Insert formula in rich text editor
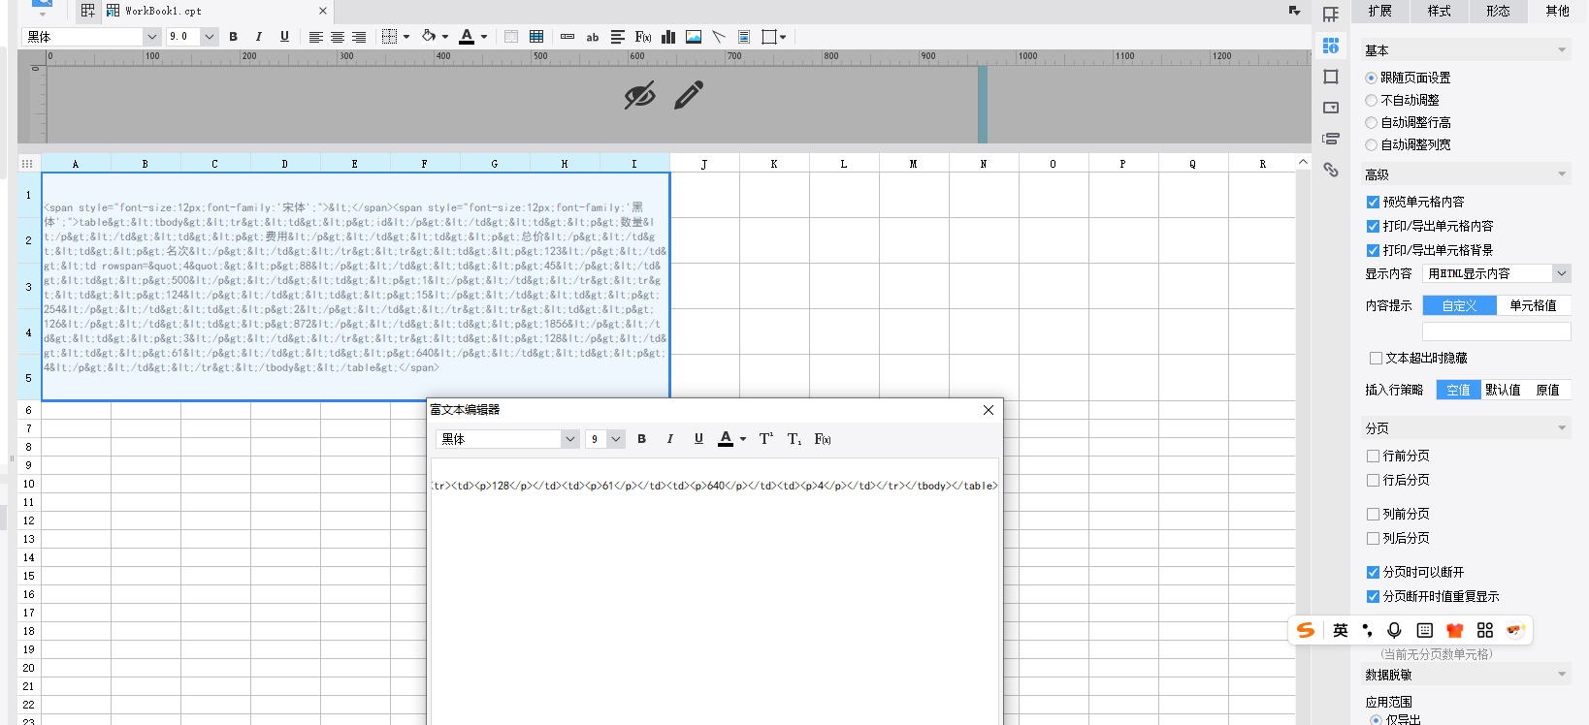Image resolution: width=1589 pixels, height=725 pixels. coord(823,439)
